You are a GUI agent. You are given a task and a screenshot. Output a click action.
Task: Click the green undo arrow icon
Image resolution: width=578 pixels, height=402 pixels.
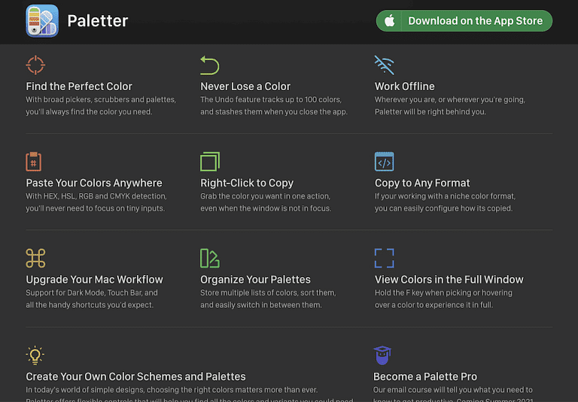210,65
